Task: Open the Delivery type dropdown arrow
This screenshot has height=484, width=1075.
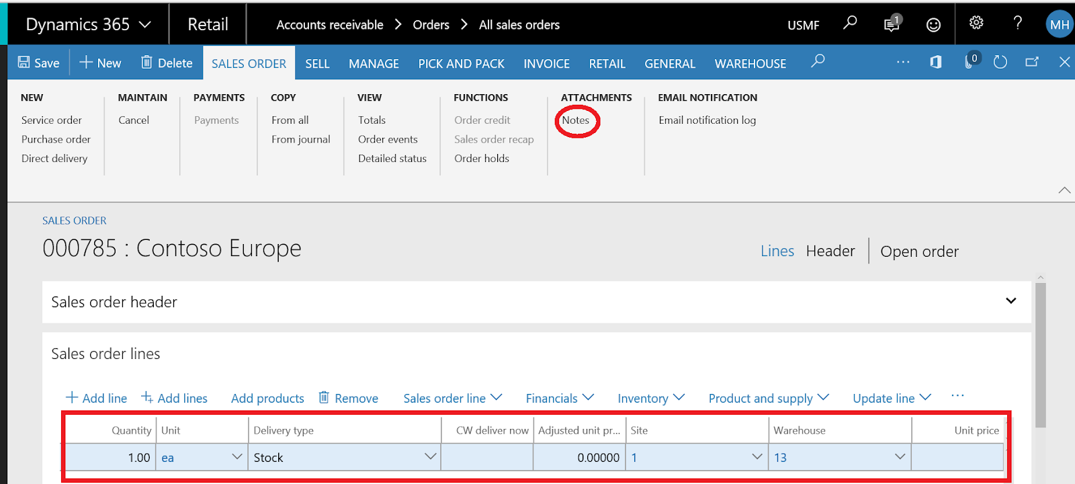Action: [x=430, y=457]
